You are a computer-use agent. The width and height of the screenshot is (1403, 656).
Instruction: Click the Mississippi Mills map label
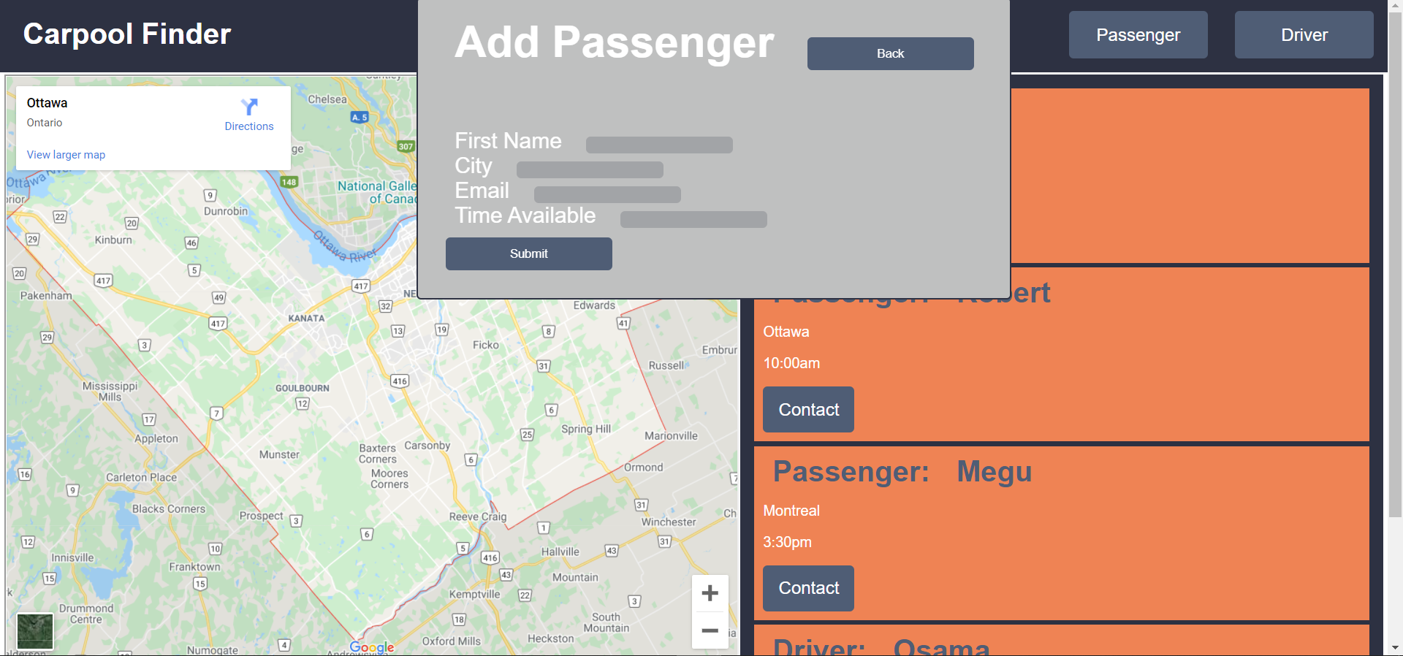tap(110, 392)
